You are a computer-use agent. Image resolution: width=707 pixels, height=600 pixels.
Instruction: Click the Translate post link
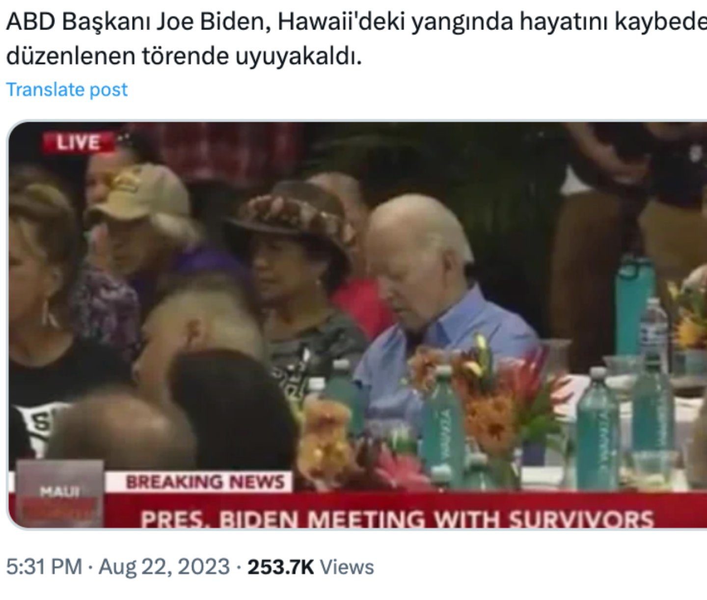[x=67, y=90]
